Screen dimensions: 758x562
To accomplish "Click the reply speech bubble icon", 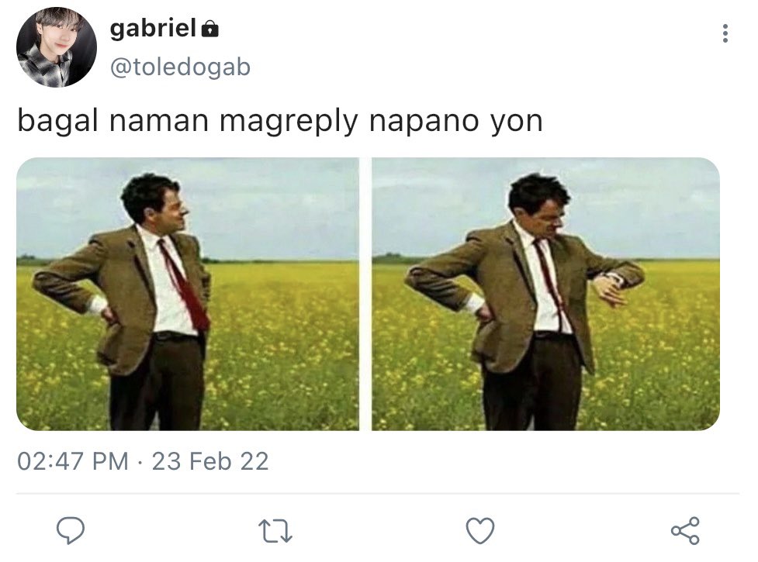I will 71,530.
